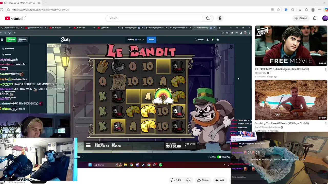328x184 pixels.
Task: Open more options for Cave Of Death video
Action: (x=326, y=124)
